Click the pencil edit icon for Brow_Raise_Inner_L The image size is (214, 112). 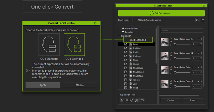click(x=199, y=39)
